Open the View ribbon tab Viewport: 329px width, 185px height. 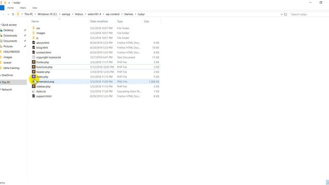coord(34,8)
